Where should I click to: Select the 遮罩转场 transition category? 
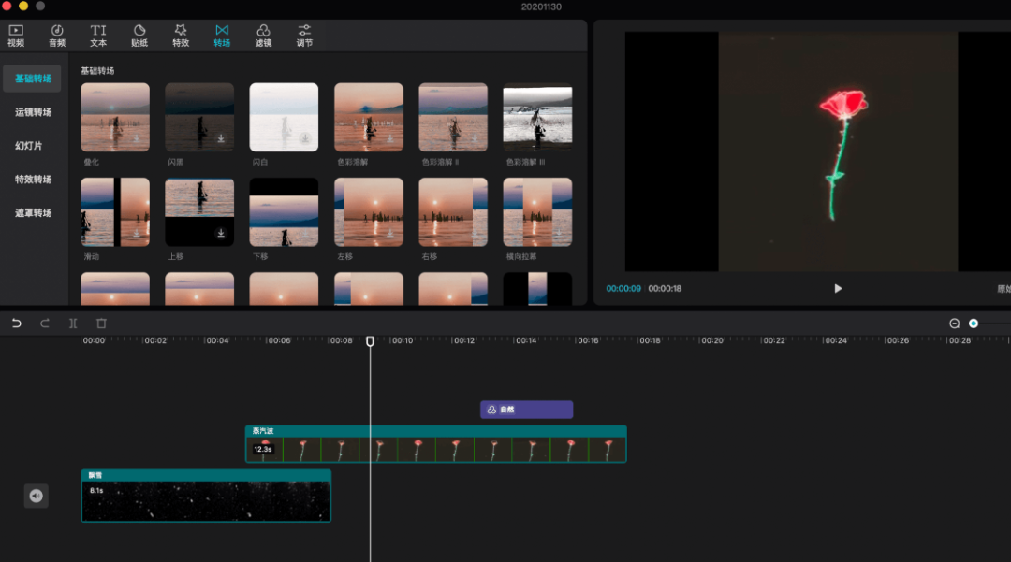point(33,213)
